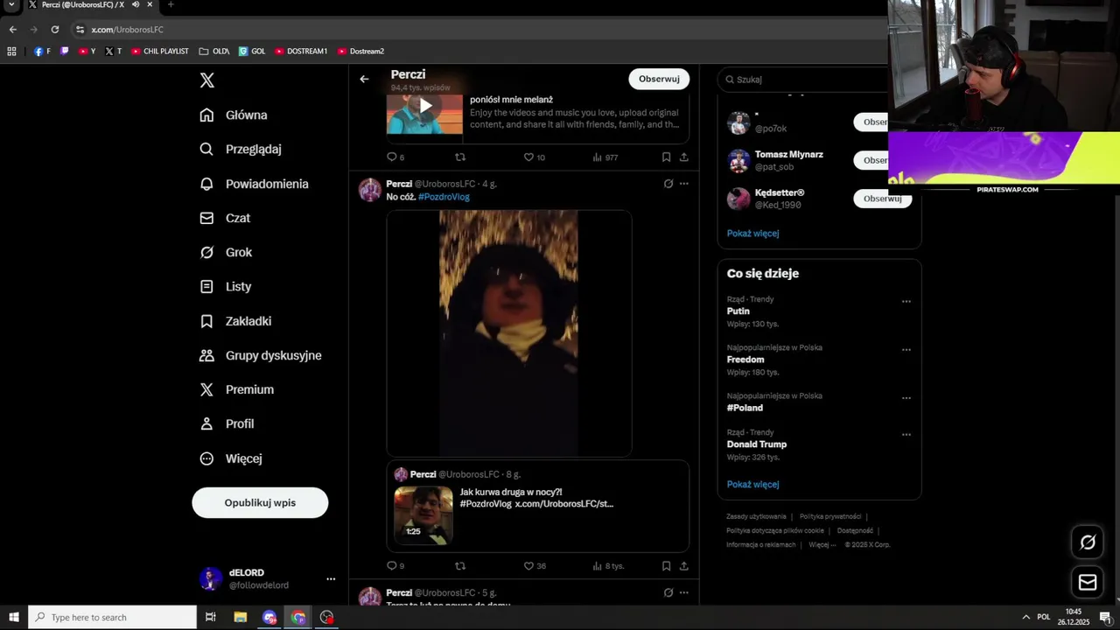The height and width of the screenshot is (630, 1120).
Task: Open options dots for #Poland trend
Action: point(906,397)
